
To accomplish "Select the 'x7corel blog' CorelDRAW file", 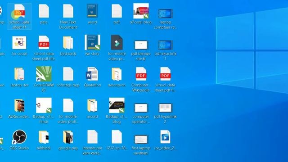I will pyautogui.click(x=141, y=11).
